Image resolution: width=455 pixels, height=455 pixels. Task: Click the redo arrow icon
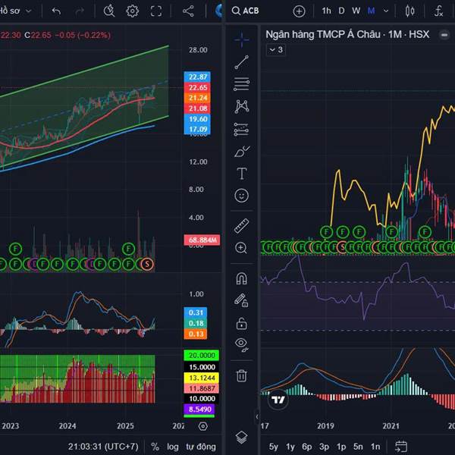pyautogui.click(x=80, y=11)
